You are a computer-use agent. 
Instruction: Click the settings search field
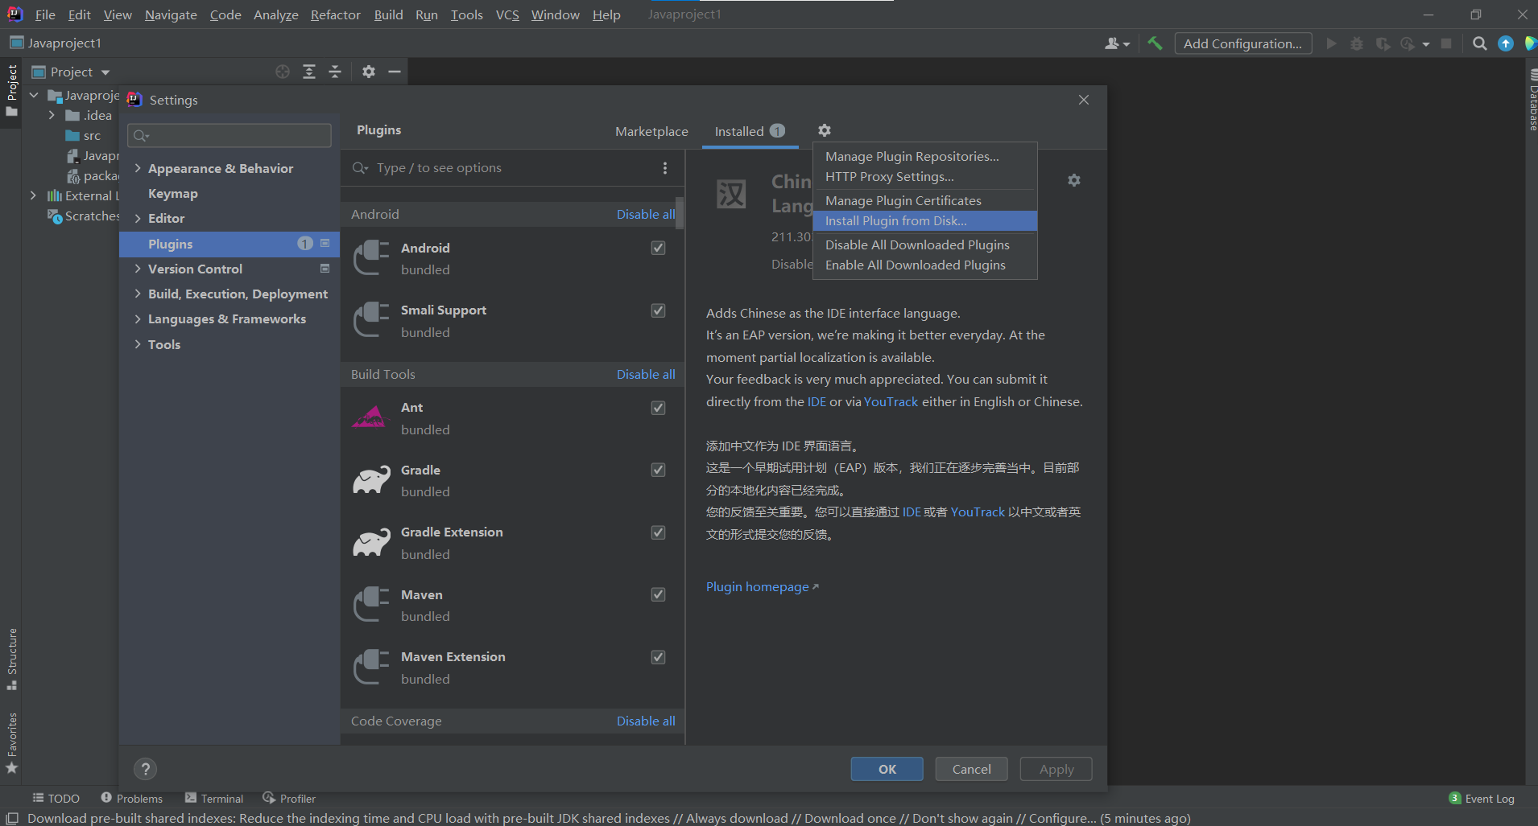[x=229, y=135]
